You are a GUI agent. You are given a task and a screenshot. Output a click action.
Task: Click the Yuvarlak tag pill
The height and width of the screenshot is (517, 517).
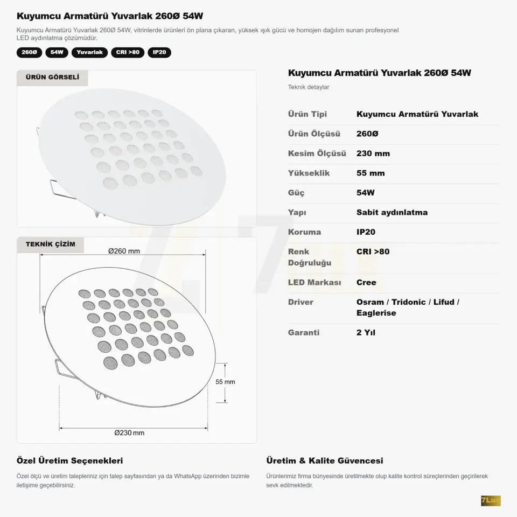(90, 52)
